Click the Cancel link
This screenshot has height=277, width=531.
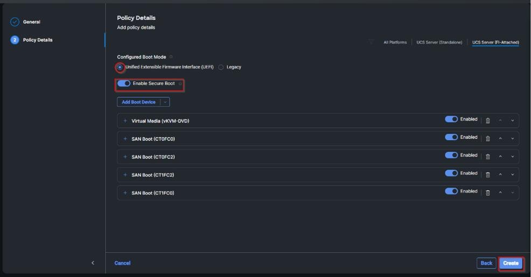pos(122,263)
